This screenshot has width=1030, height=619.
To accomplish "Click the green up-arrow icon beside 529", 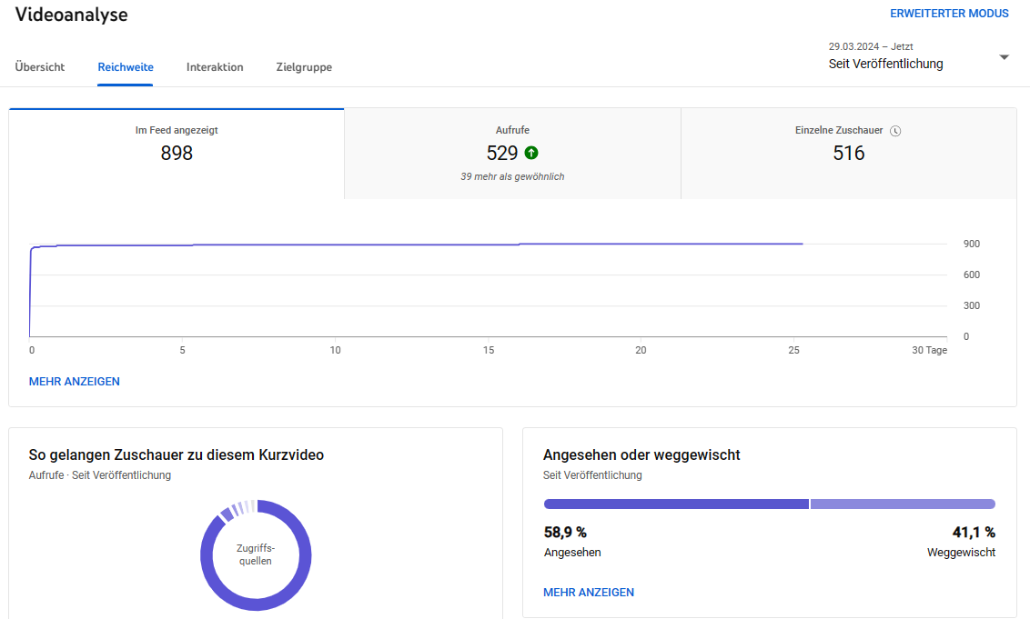I will tap(531, 153).
